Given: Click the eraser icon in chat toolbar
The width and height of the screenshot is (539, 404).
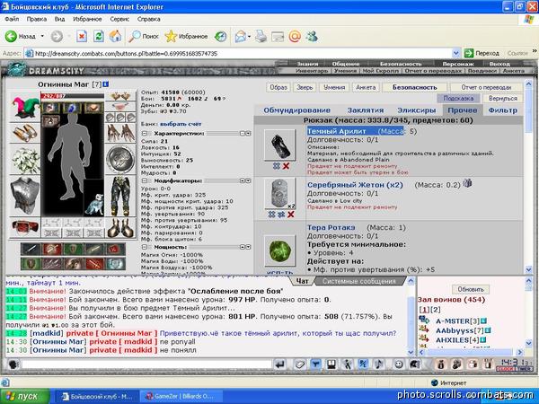Looking at the screenshot, I should (x=299, y=364).
